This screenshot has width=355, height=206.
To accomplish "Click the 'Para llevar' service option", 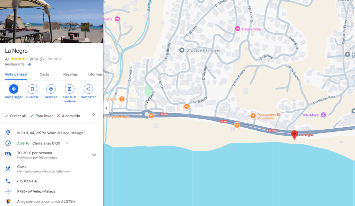I will point(44,116).
